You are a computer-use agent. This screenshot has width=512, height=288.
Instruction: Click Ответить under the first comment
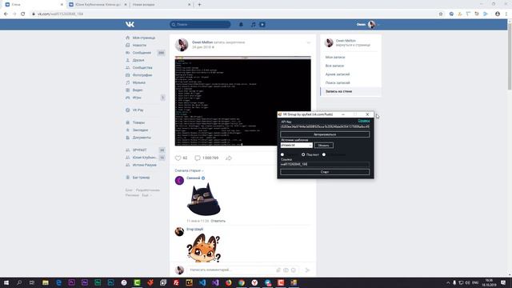(x=218, y=221)
